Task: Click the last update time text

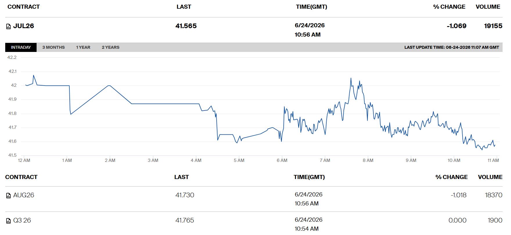Action: [x=452, y=47]
